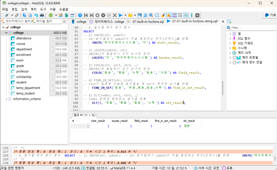
Task: Open the 편집 menu
Action: point(15,9)
